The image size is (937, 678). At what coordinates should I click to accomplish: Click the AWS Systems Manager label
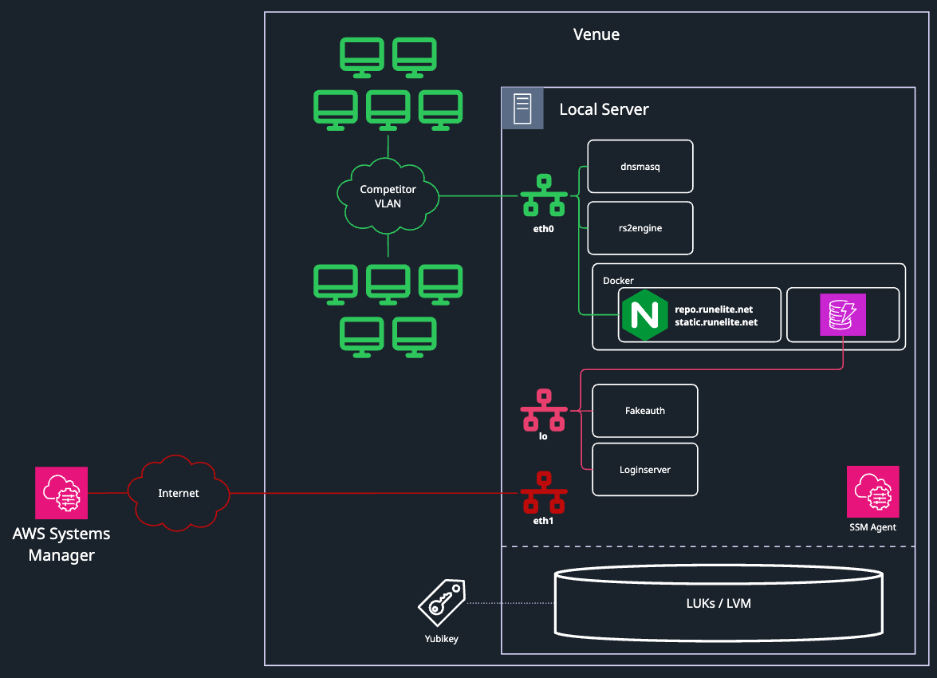click(61, 544)
